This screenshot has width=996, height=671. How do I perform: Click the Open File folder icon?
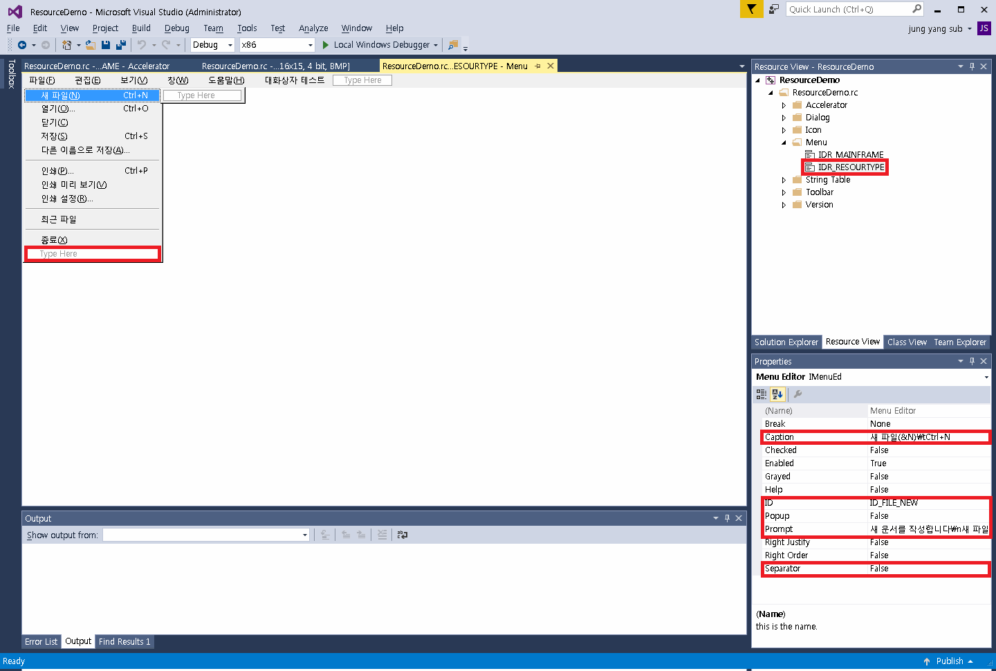pyautogui.click(x=90, y=45)
